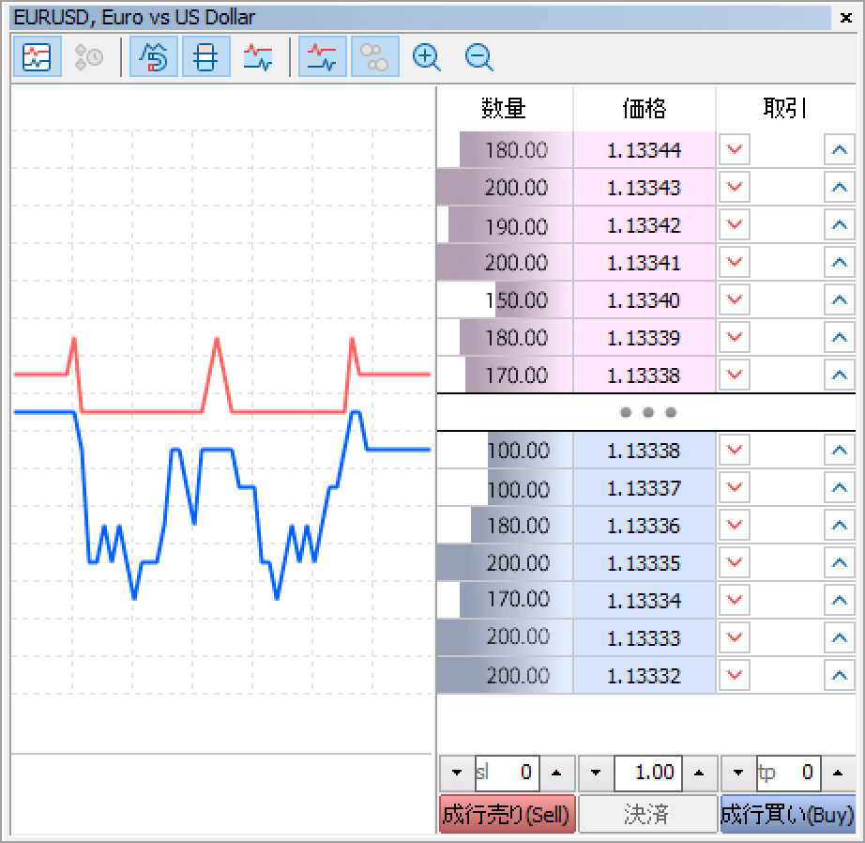Click blue buy arrow at price 1.13337

pos(840,487)
